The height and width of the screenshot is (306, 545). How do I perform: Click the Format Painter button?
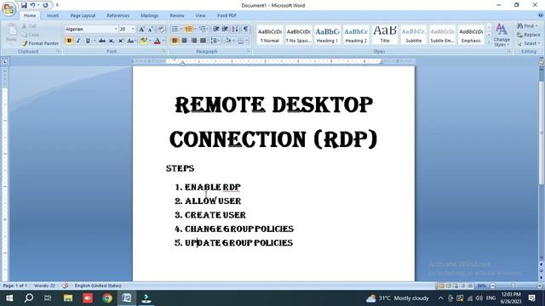click(40, 43)
